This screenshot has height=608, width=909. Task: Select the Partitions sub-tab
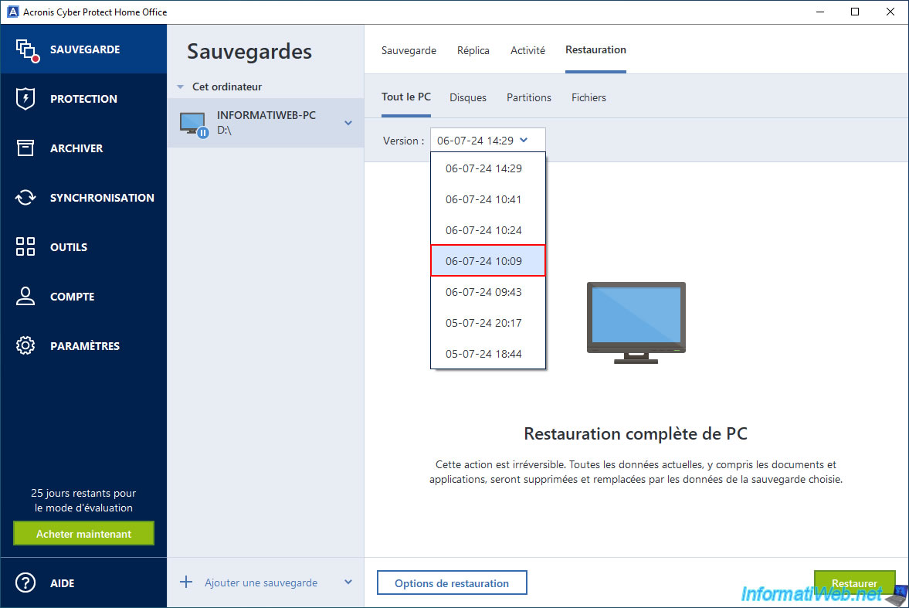pos(529,97)
